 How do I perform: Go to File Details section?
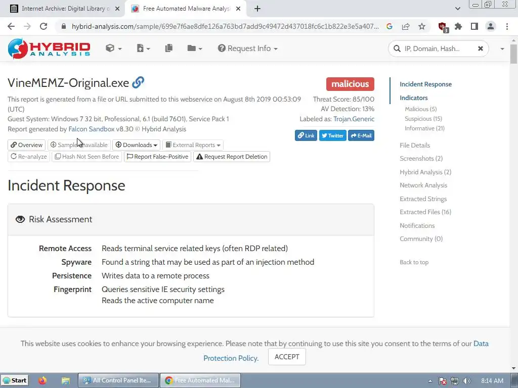click(x=415, y=145)
